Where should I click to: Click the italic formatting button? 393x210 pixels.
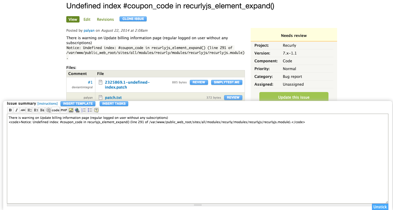point(16,110)
